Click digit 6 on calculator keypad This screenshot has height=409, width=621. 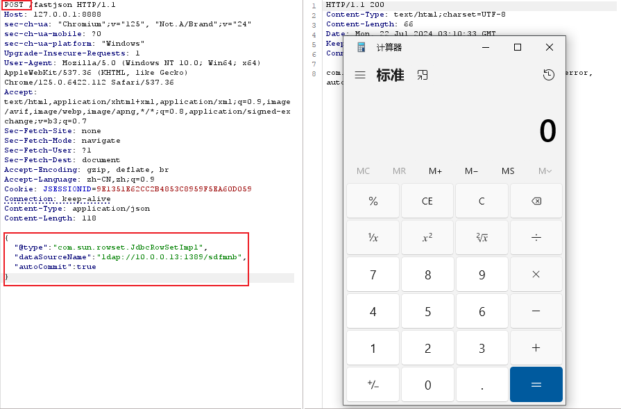(x=482, y=311)
